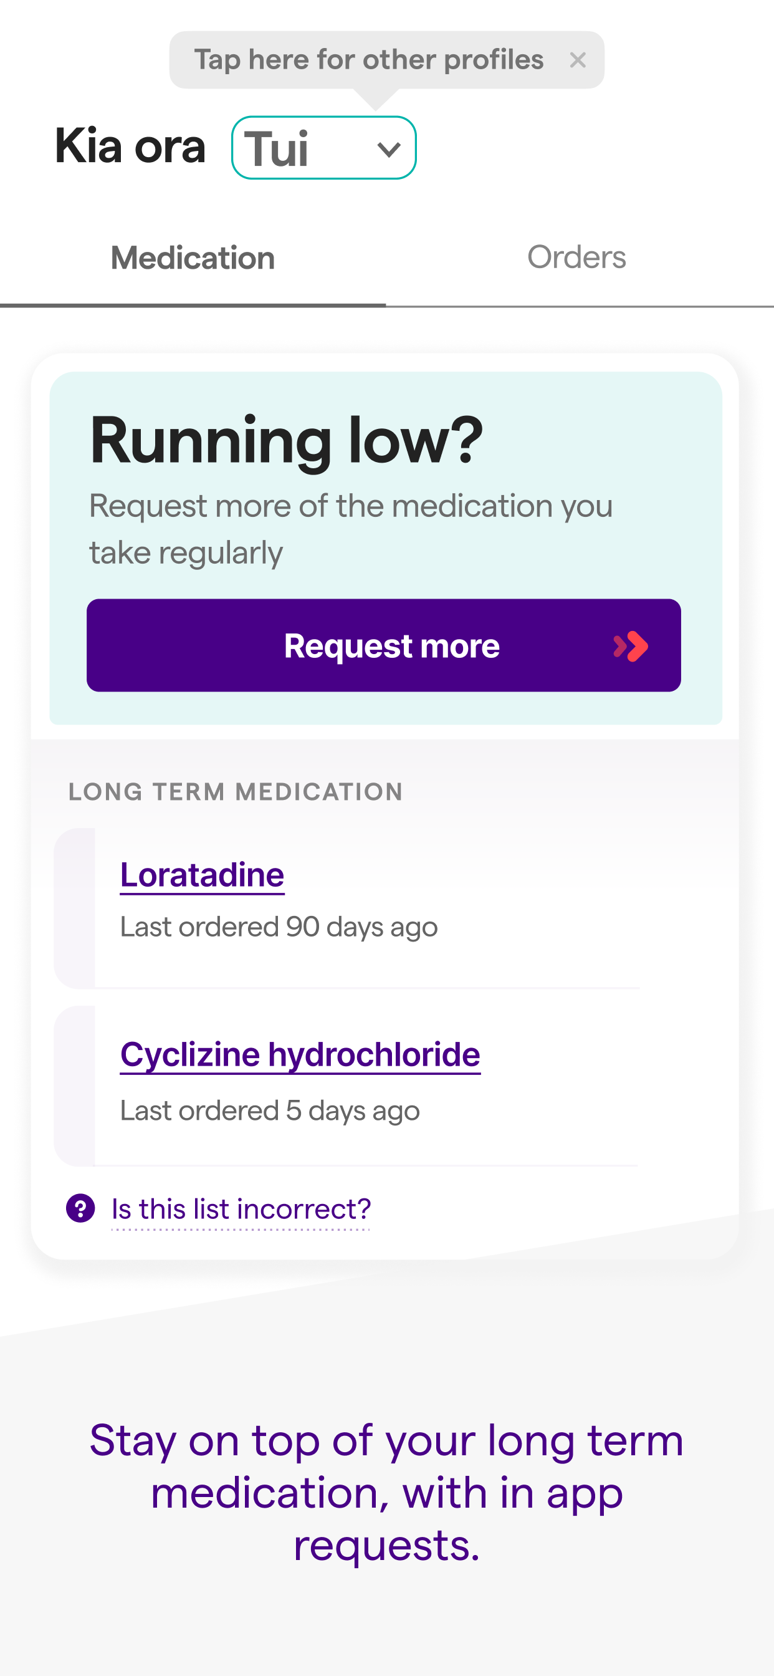This screenshot has height=1676, width=774.
Task: Click the red double-chevron arrow icon
Action: click(630, 646)
